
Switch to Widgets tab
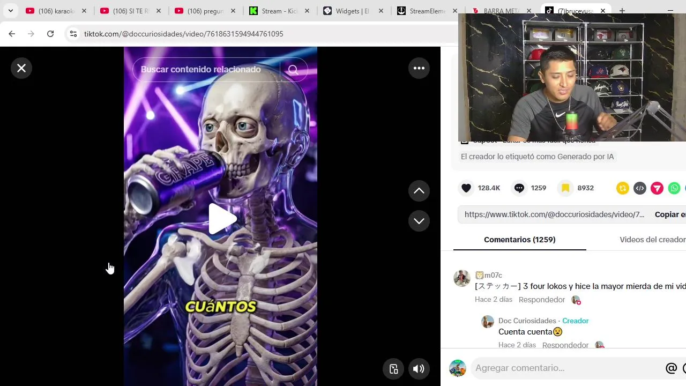pos(354,11)
